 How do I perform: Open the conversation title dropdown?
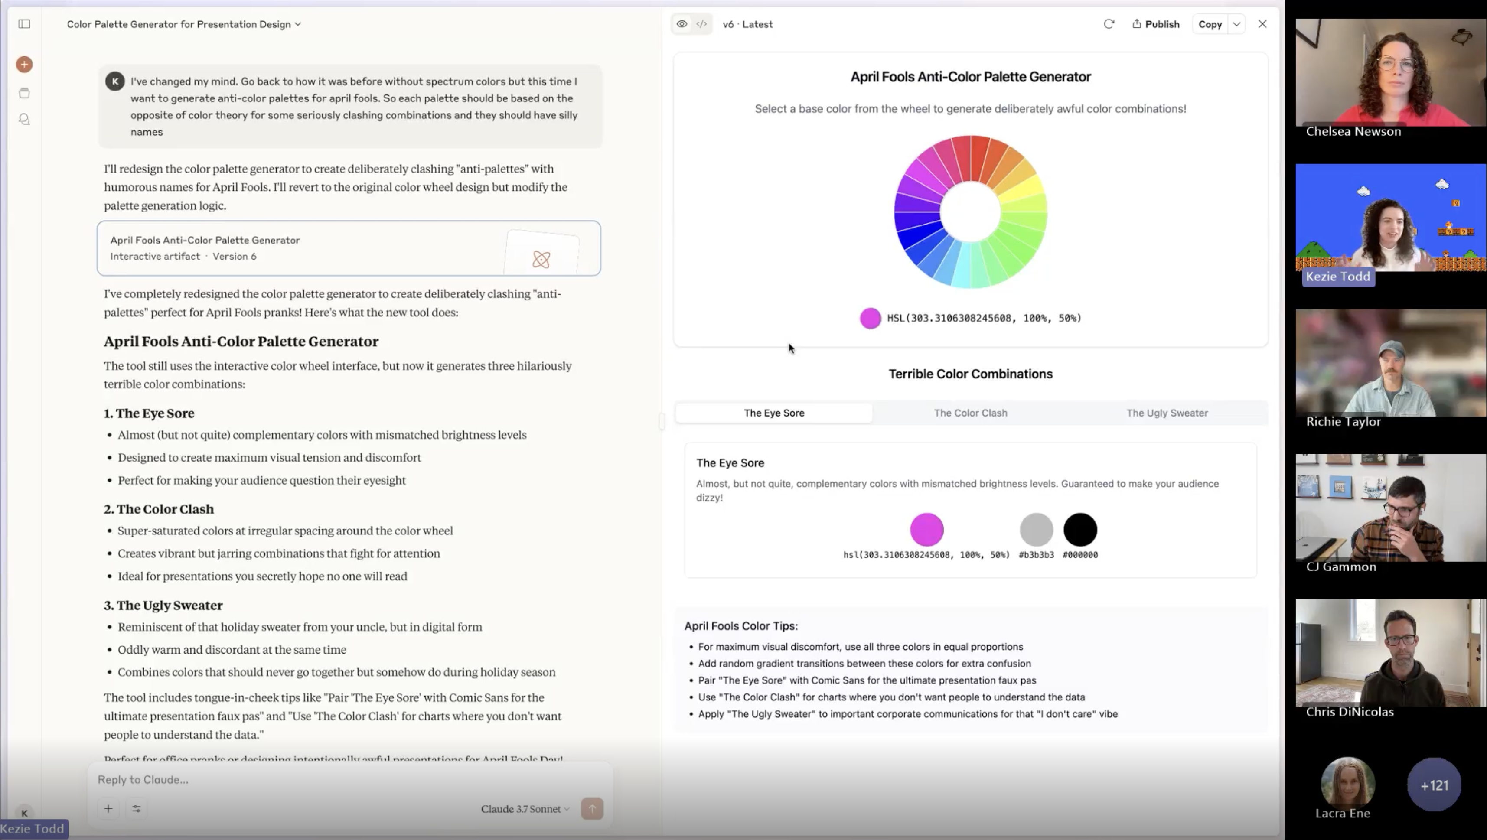click(298, 24)
